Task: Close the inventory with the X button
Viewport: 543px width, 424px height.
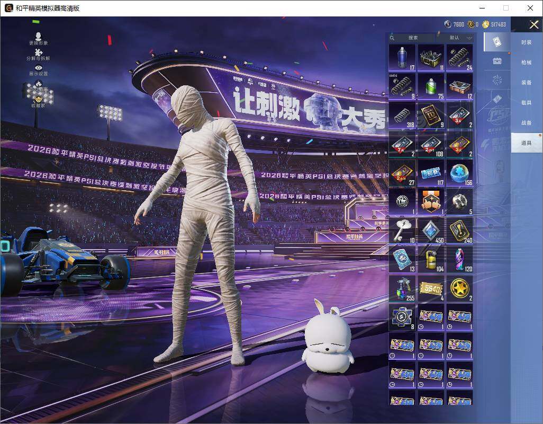Action: tap(533, 24)
